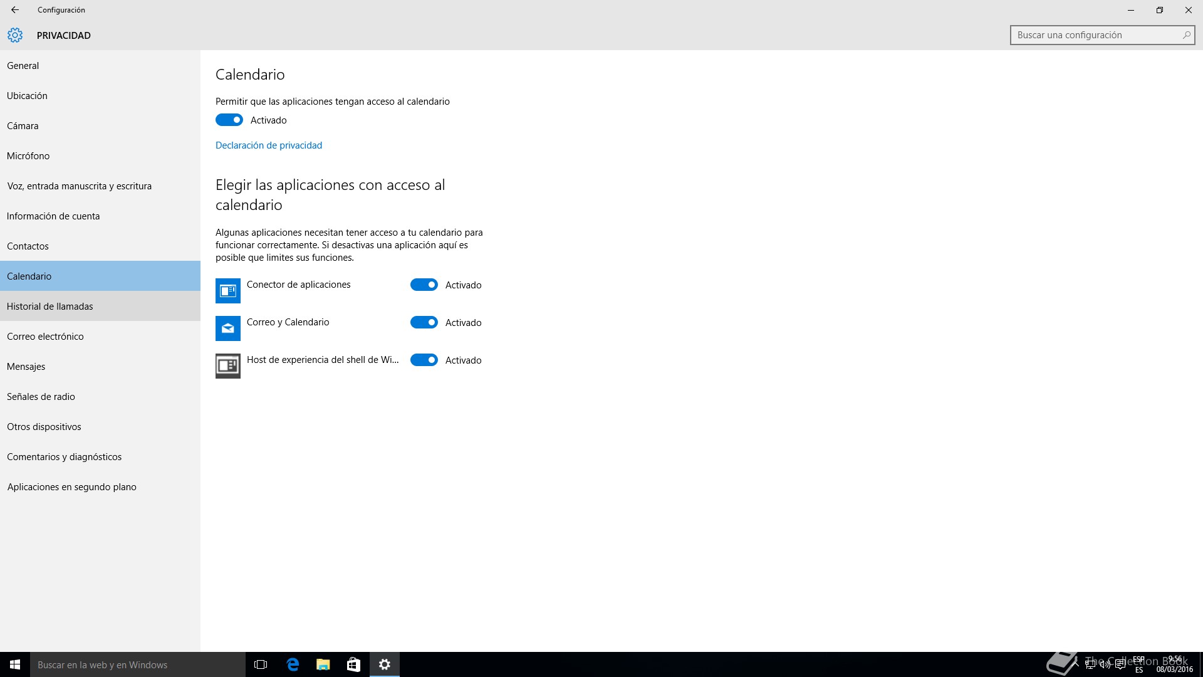Turn off calendar access for all apps
Viewport: 1203px width, 677px height.
(x=229, y=120)
